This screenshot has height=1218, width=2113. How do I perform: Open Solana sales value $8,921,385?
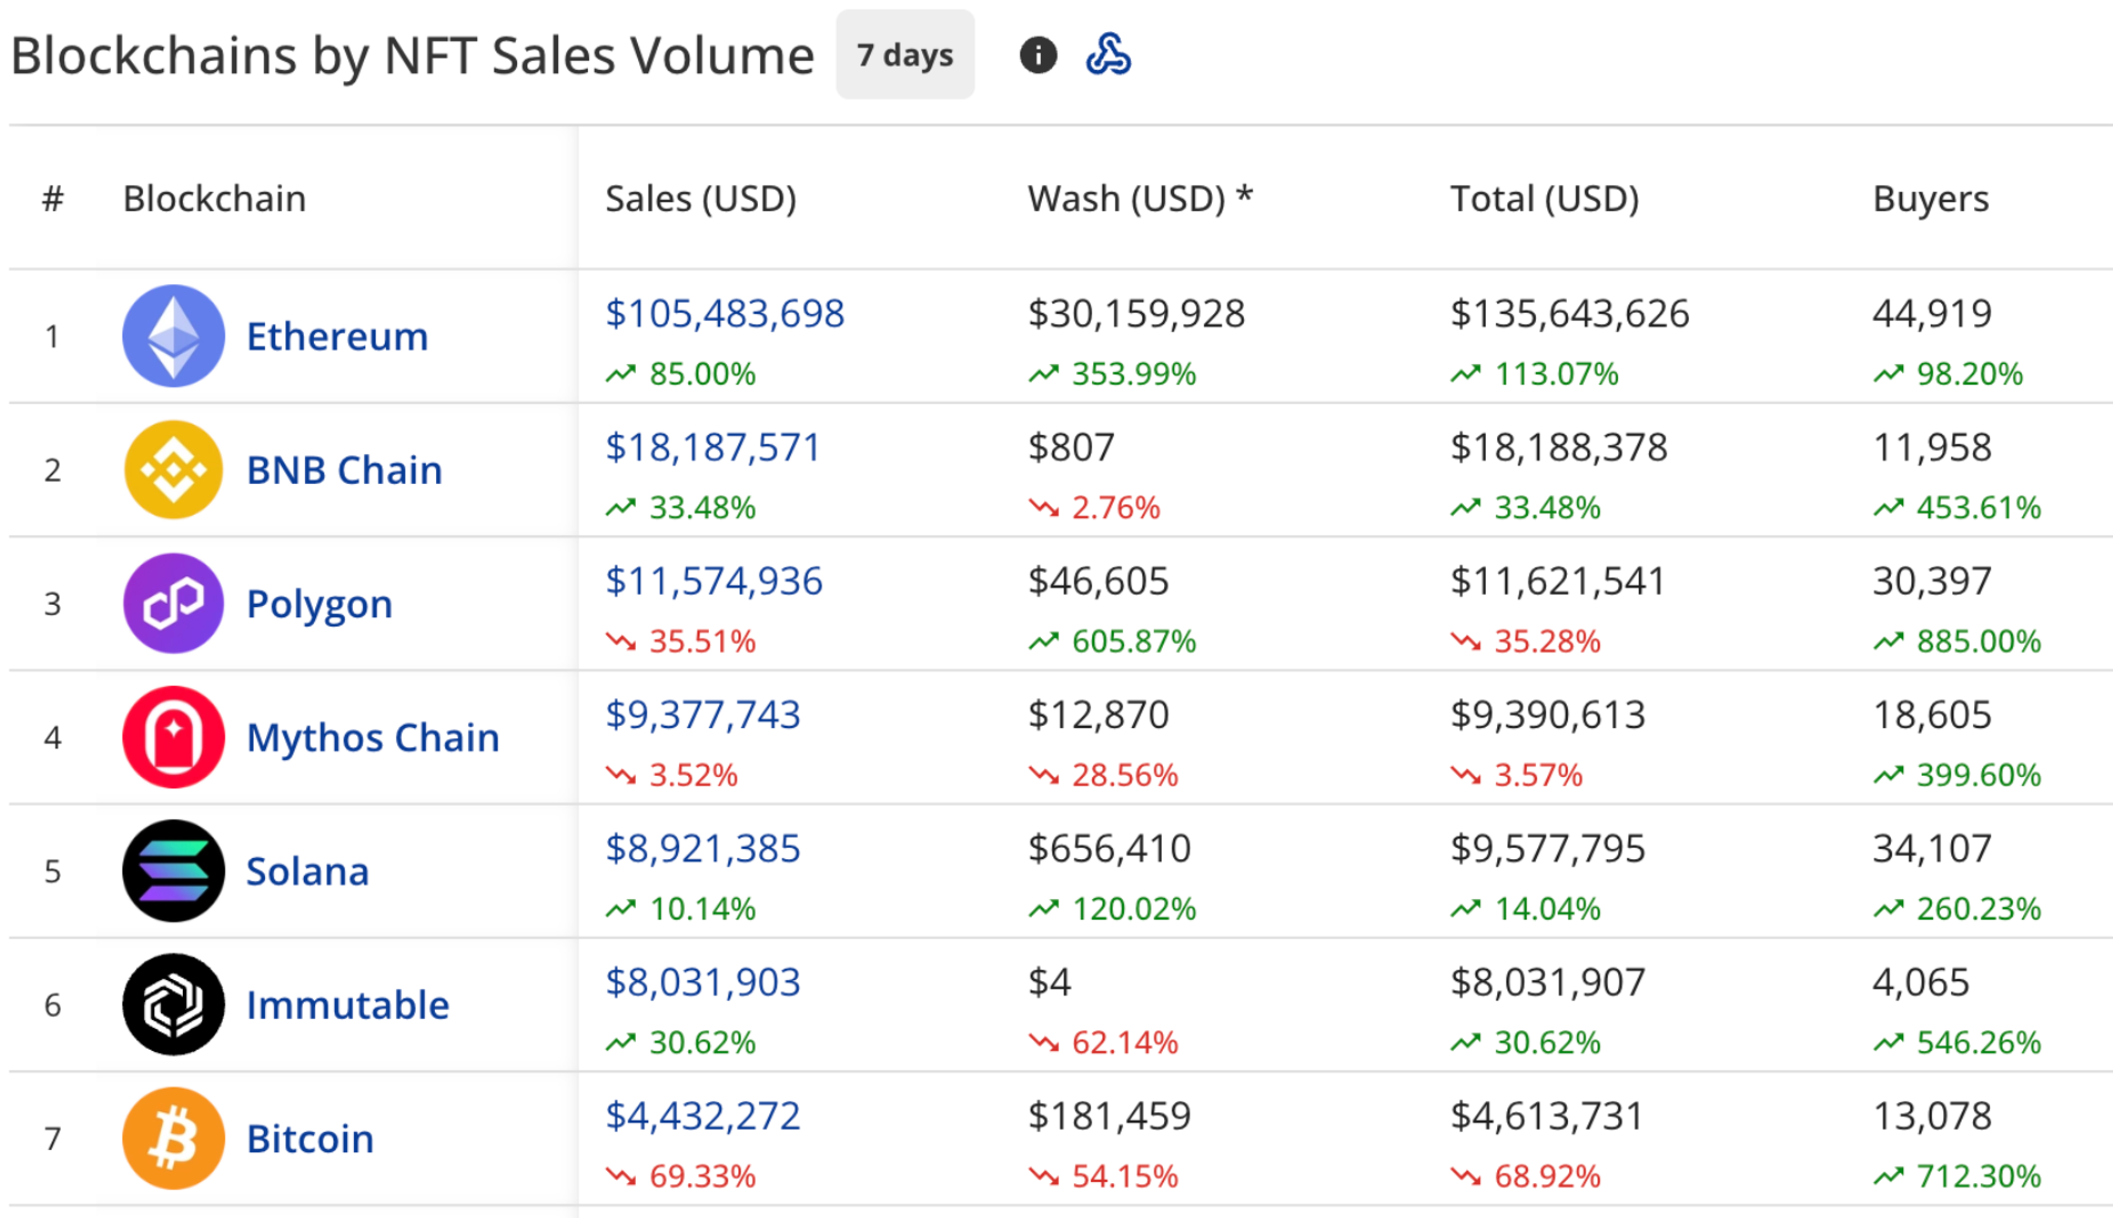[703, 849]
